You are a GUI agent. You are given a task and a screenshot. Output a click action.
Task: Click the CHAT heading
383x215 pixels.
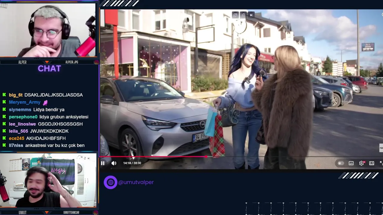[x=49, y=69]
